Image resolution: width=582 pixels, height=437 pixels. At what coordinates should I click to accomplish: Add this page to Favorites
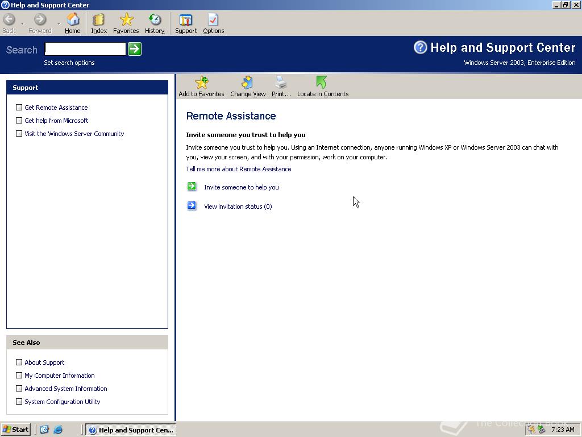coord(201,86)
